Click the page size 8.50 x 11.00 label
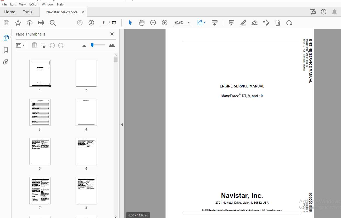The image size is (341, 218). [x=138, y=215]
